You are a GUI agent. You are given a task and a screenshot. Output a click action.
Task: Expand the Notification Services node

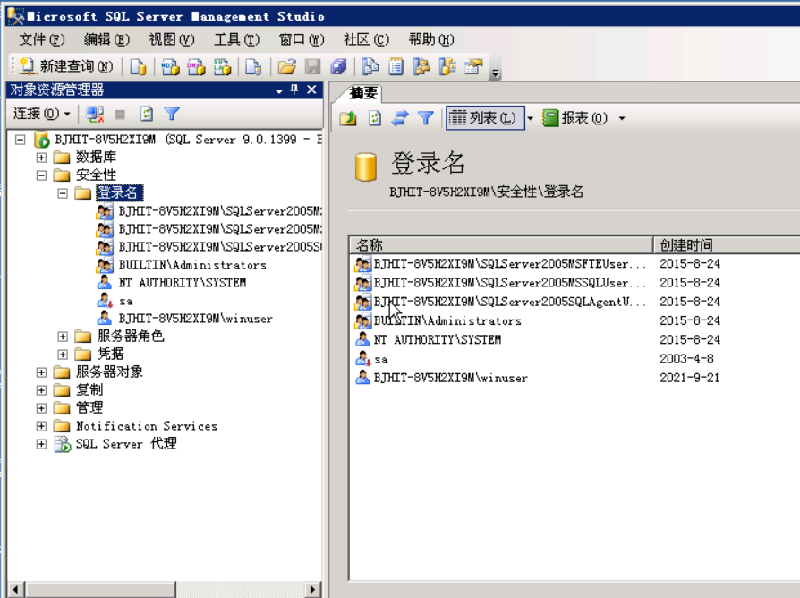pyautogui.click(x=41, y=426)
